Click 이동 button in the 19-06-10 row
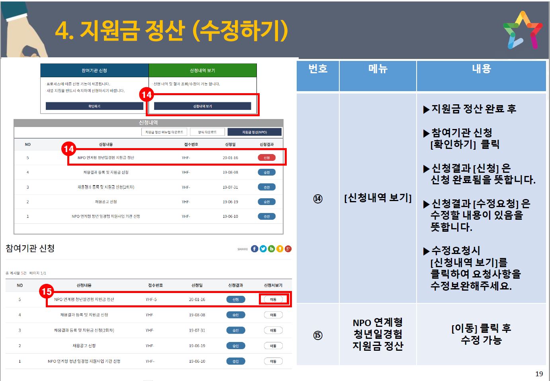 273,361
